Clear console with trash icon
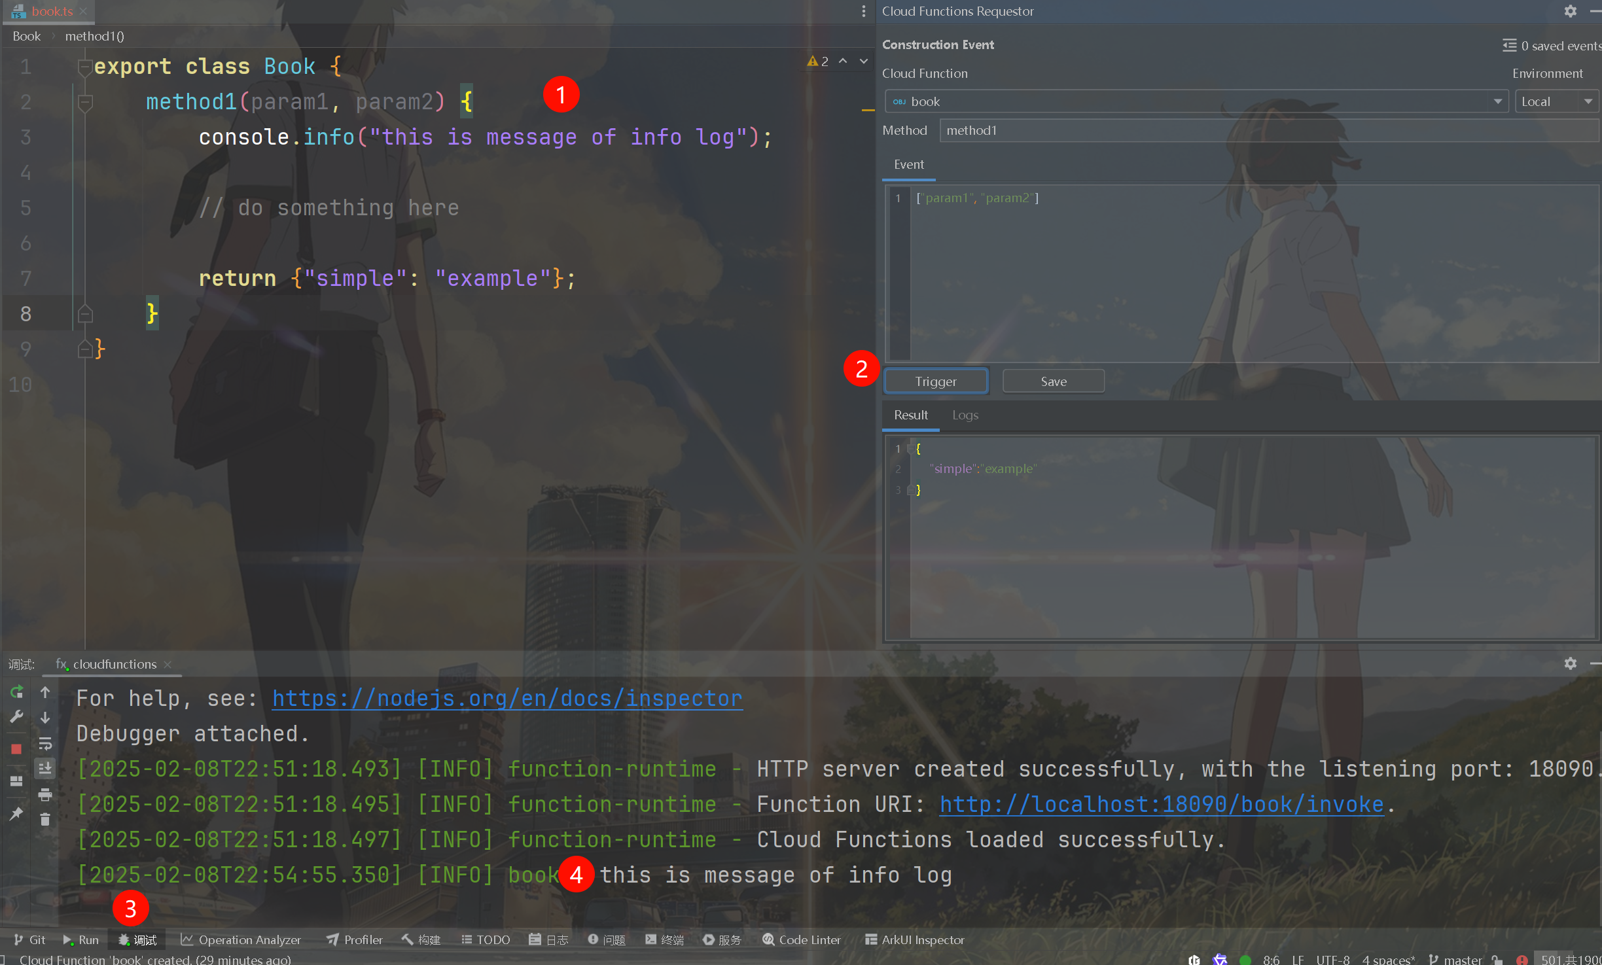 (x=45, y=819)
